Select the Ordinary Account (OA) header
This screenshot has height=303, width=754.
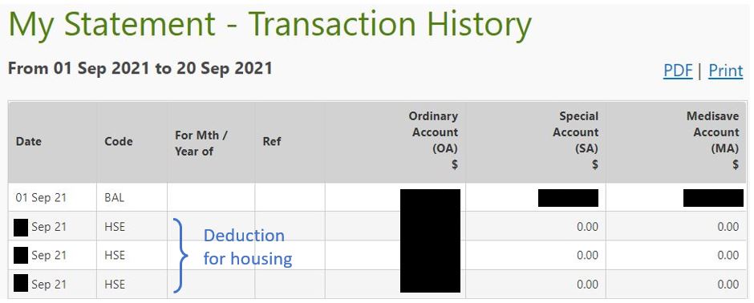click(x=433, y=140)
